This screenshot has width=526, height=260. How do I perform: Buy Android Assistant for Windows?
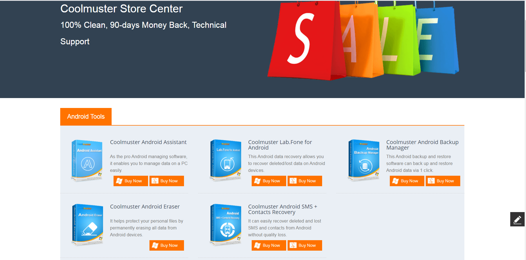click(x=131, y=181)
